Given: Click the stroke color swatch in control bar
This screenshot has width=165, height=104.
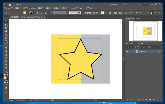Looking at the screenshot, I should click(x=31, y=13).
